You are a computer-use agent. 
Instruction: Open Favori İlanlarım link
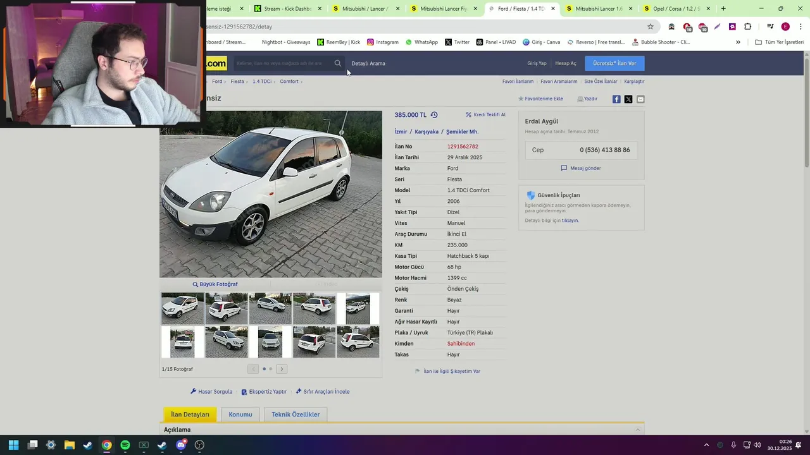coord(518,82)
